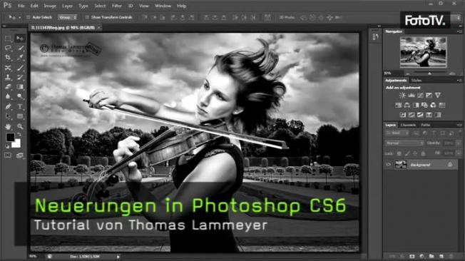Open the History panel icon
Image resolution: width=465 pixels, height=261 pixels.
coord(375,37)
